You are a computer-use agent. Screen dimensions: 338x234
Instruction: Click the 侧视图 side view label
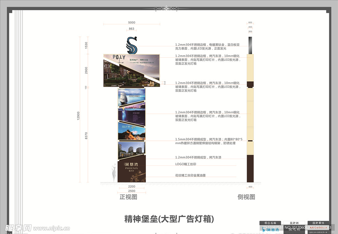246,197
